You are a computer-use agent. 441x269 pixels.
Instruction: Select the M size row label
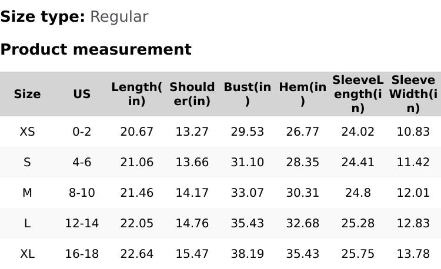pyautogui.click(x=27, y=193)
